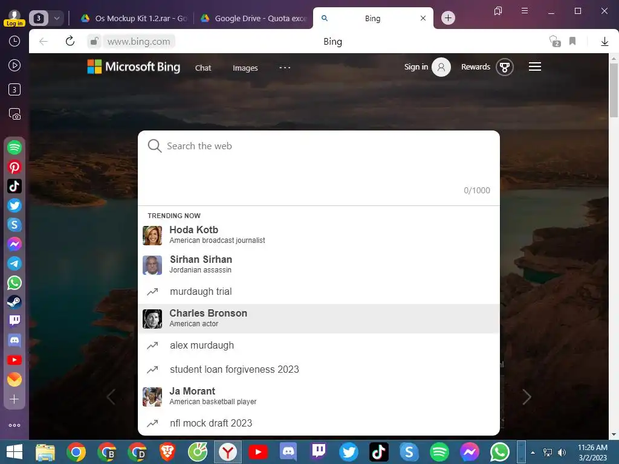The width and height of the screenshot is (619, 464).
Task: Open the screenshot capture tool icon
Action: [15, 114]
